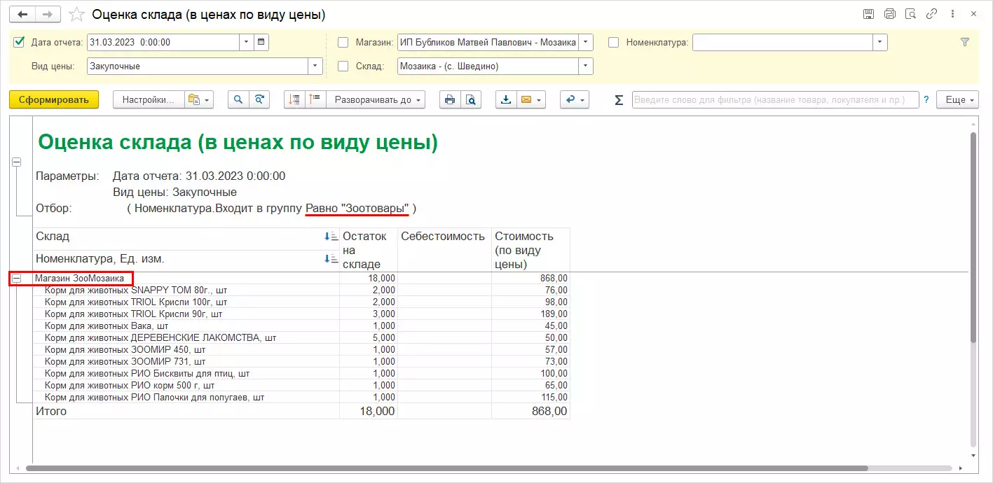The height and width of the screenshot is (483, 993).
Task: Click the Сформировать button
Action: [x=54, y=100]
